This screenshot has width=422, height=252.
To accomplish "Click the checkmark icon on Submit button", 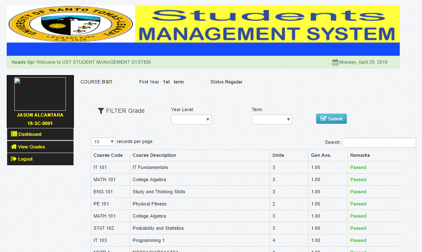I will pos(323,119).
